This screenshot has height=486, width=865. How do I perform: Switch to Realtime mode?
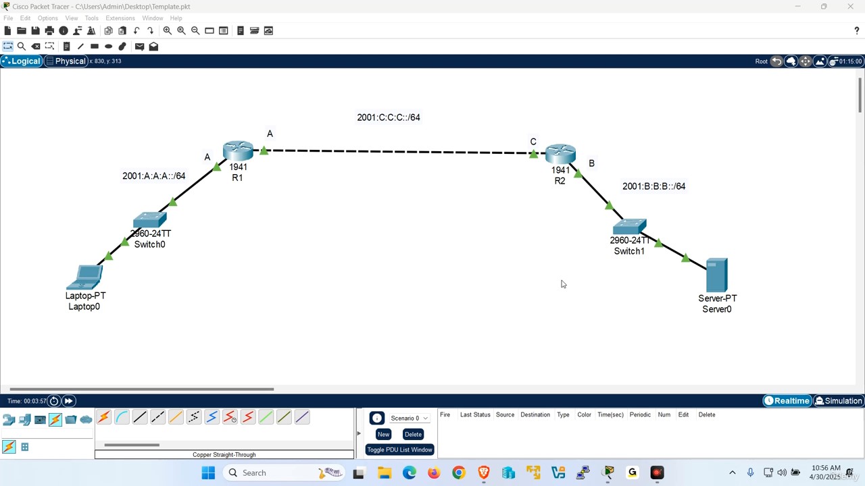pyautogui.click(x=787, y=401)
